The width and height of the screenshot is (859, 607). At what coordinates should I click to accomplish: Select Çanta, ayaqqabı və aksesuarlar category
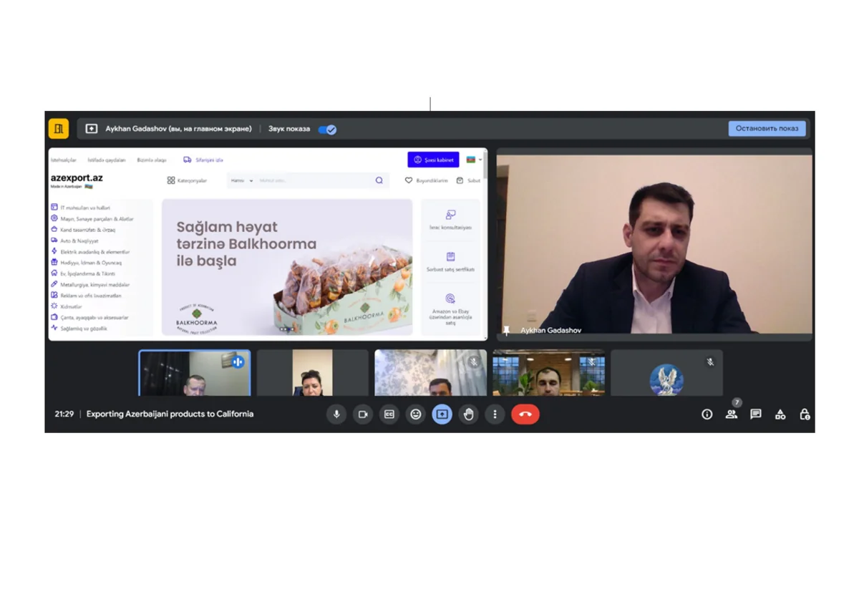coord(89,317)
